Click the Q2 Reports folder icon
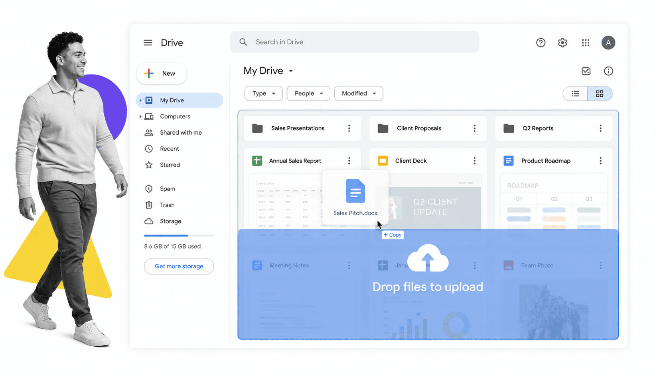The image size is (667, 375). click(509, 128)
